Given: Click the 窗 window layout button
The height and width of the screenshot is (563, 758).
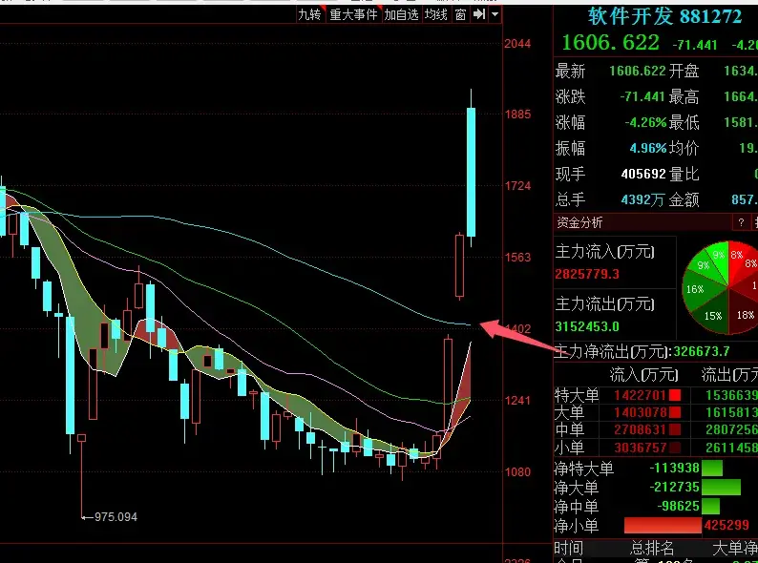Looking at the screenshot, I should click(460, 14).
